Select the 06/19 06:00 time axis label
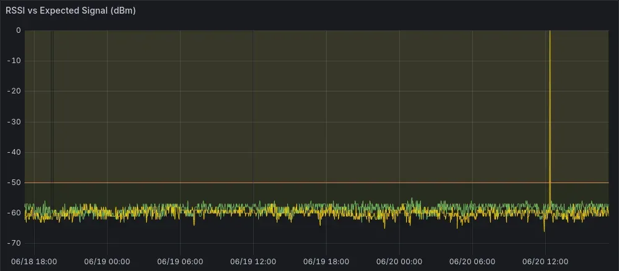The height and width of the screenshot is (271, 619). click(180, 262)
